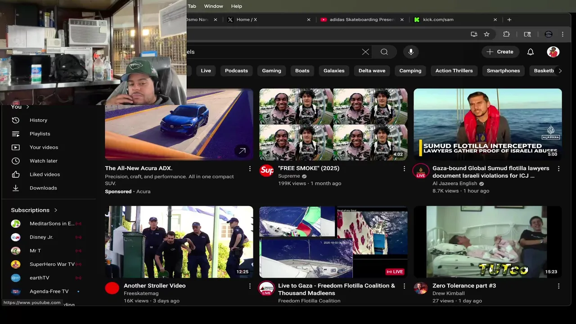The image size is (576, 324).
Task: Switch to the Home / X tab
Action: [269, 20]
